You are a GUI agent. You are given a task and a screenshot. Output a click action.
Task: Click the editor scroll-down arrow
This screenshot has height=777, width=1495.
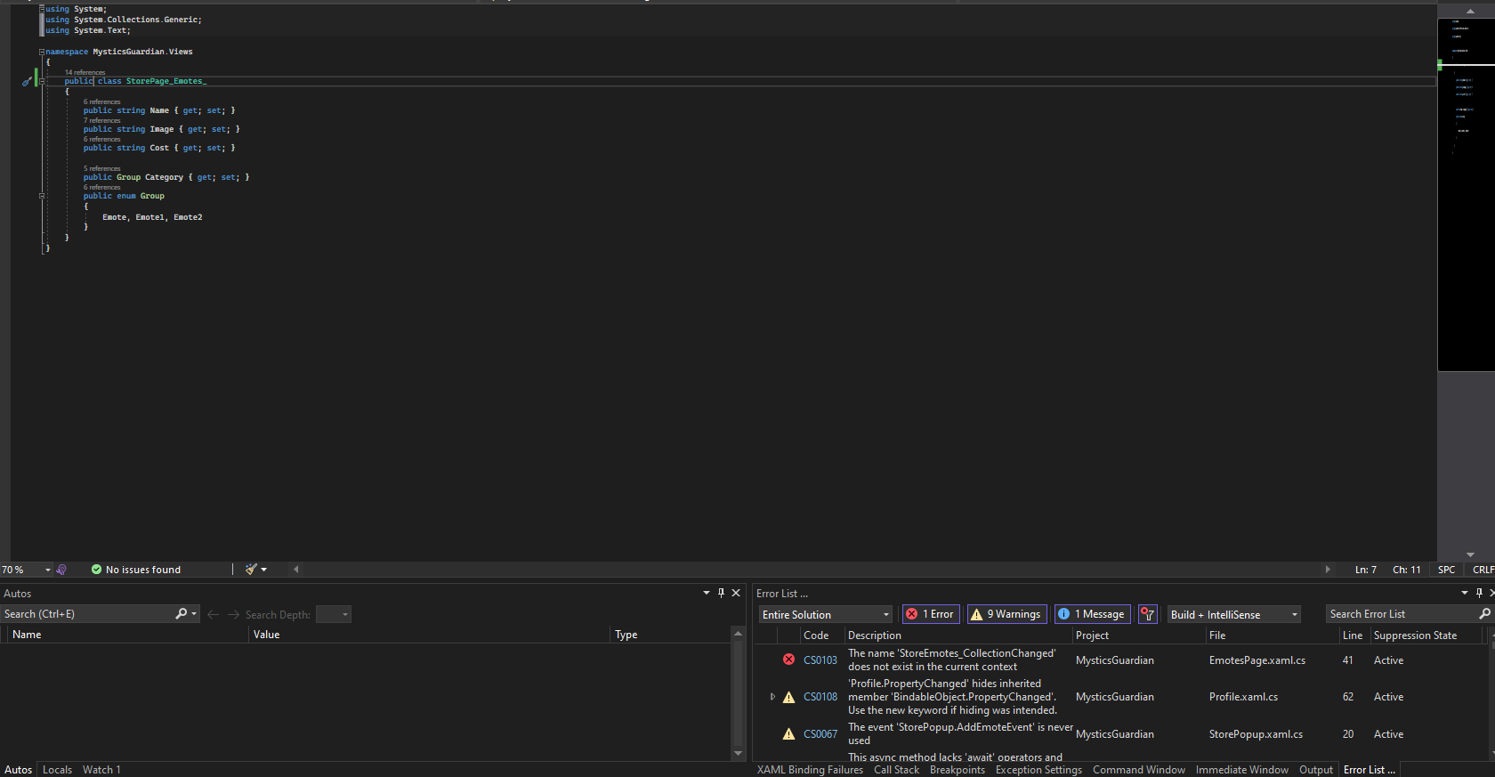[1470, 554]
